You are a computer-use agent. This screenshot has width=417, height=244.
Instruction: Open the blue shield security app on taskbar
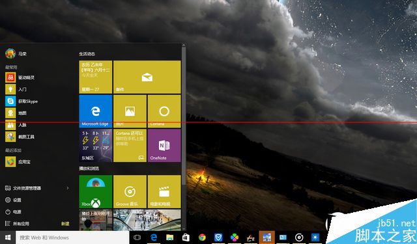[218, 237]
